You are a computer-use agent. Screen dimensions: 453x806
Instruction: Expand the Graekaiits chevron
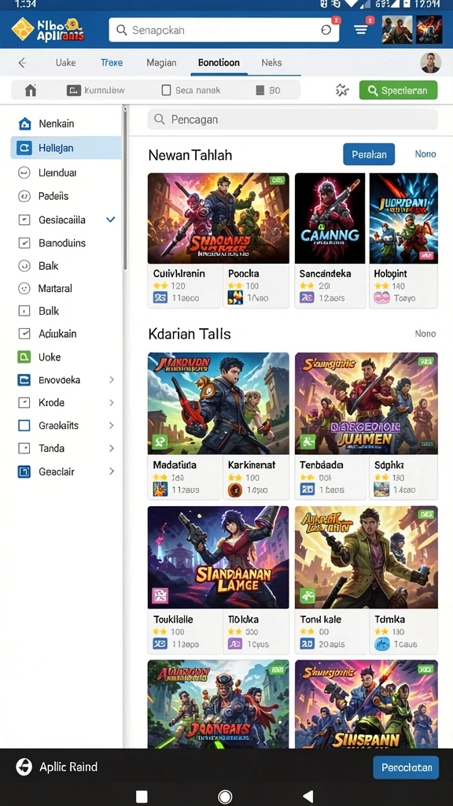112,426
